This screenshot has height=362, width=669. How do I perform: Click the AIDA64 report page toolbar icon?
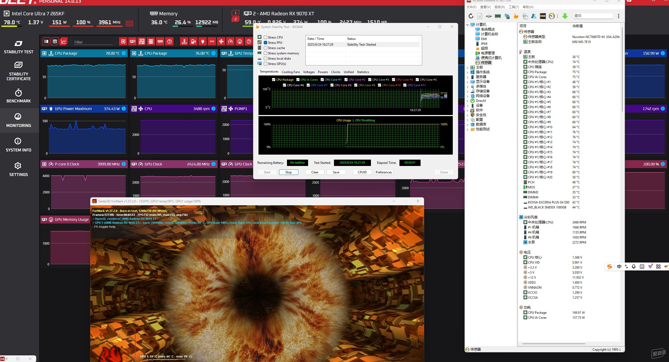[x=480, y=16]
